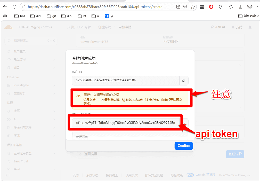Open the apps grid icon in address bar
Image resolution: width=260 pixels, height=181 pixels.
point(178,7)
